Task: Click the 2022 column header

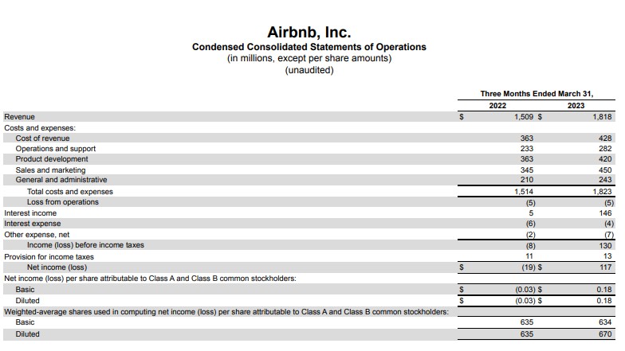Action: tap(497, 105)
